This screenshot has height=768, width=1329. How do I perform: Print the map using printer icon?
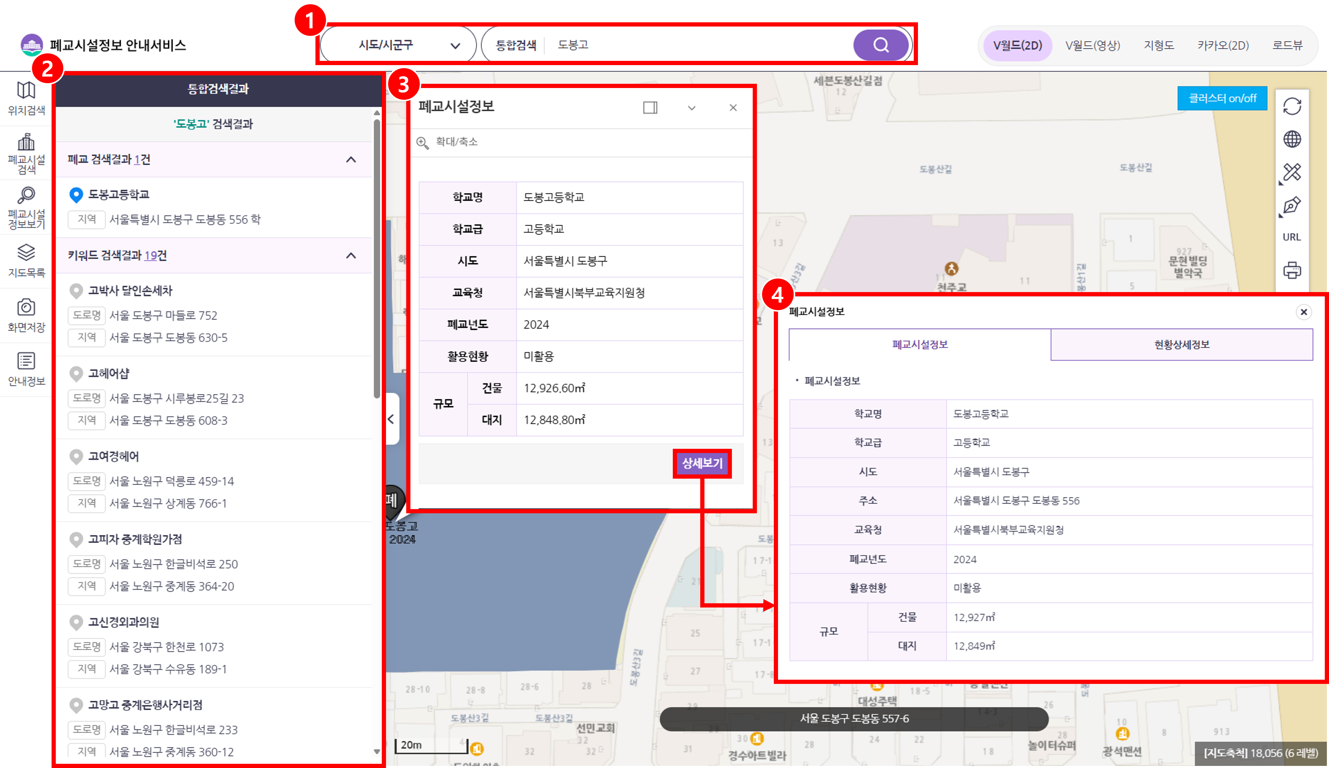(1292, 270)
